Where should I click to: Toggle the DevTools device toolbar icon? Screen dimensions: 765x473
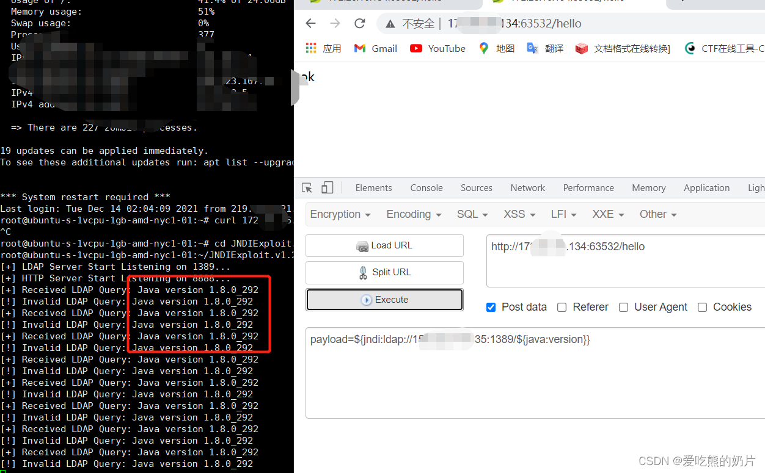[x=328, y=187]
